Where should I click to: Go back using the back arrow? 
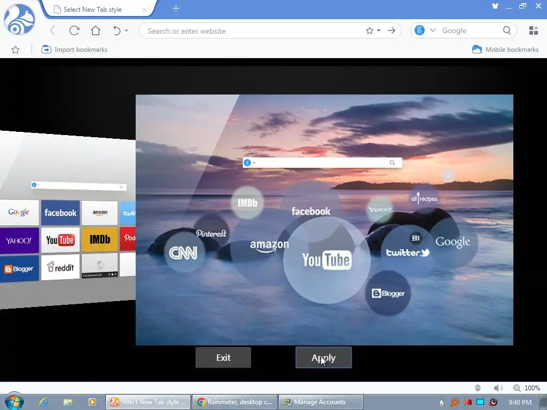(x=53, y=30)
